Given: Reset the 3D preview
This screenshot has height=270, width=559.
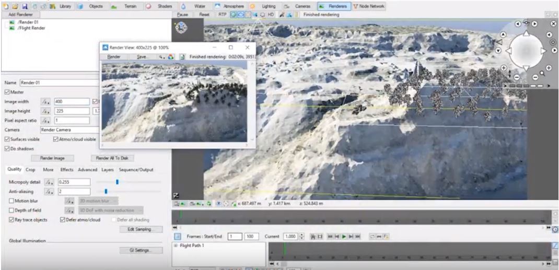Looking at the screenshot, I should (x=204, y=15).
